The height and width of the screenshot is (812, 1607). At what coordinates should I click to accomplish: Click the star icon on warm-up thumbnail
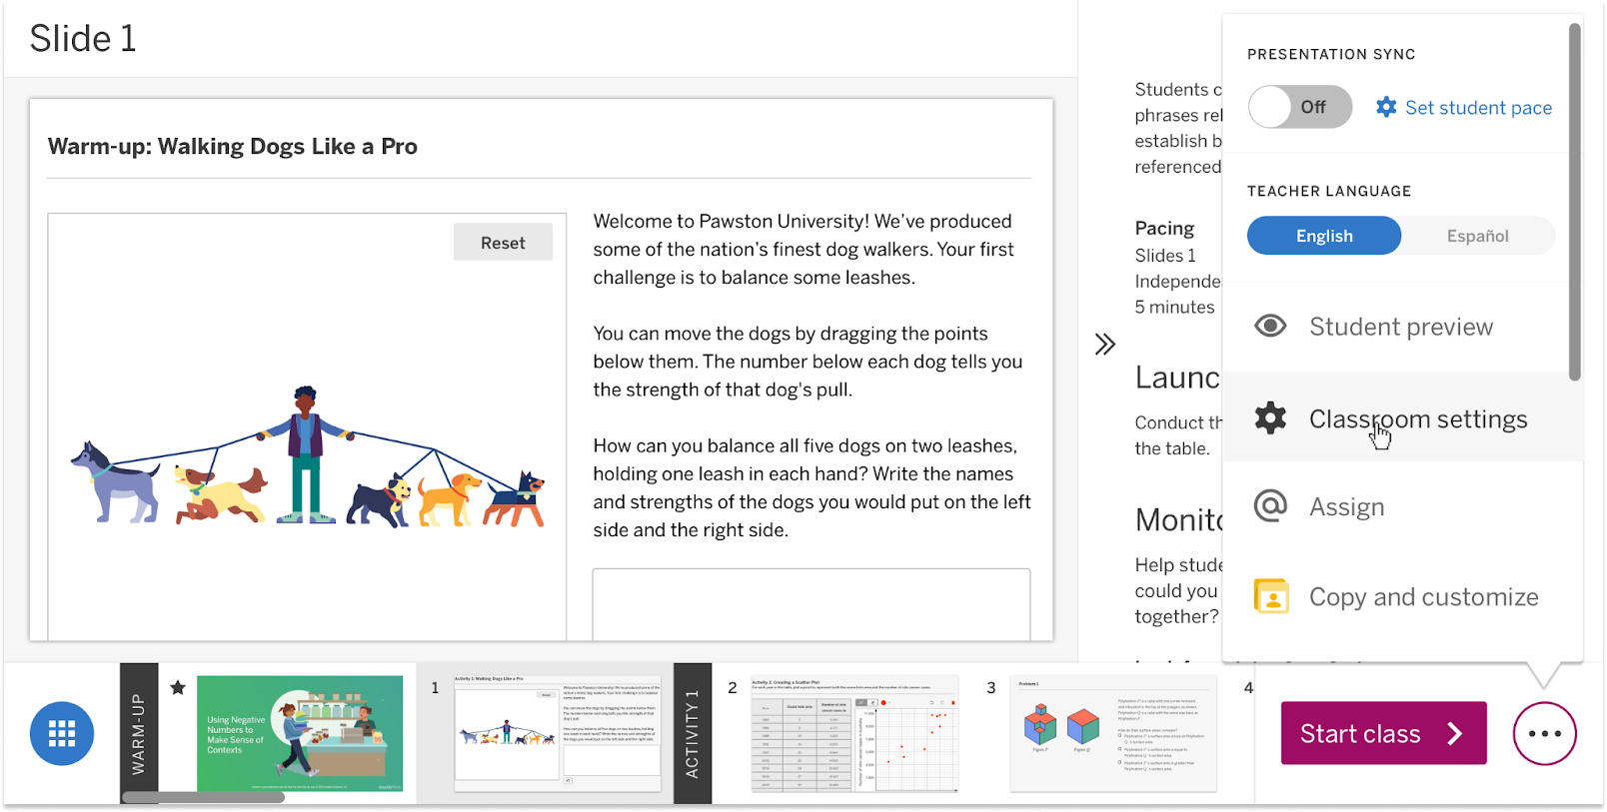[x=178, y=687]
